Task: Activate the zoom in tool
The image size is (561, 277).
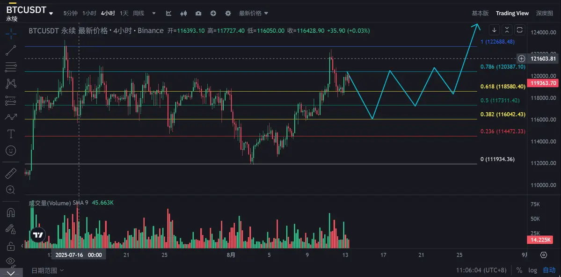Action: point(11,190)
